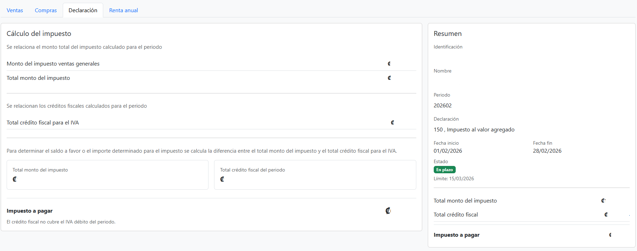Click the 150, Impuesto al valor agregado text
Image resolution: width=637 pixels, height=251 pixels.
(474, 130)
